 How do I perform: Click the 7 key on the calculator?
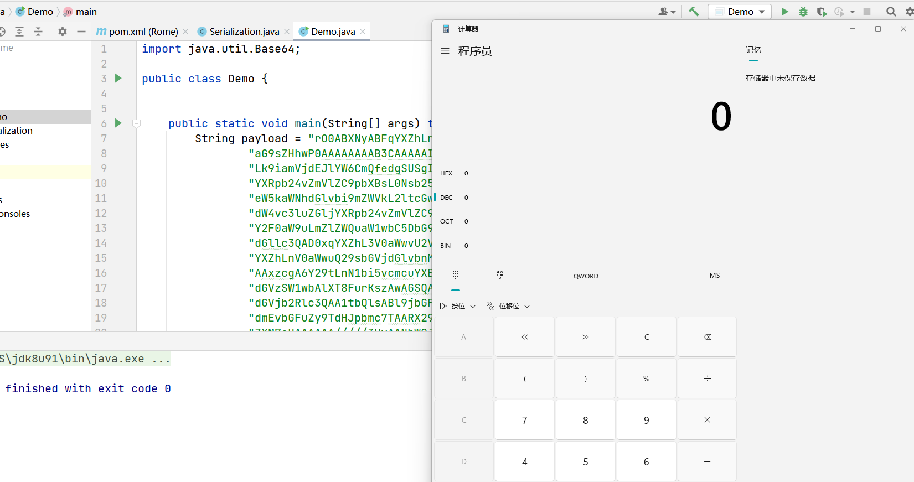(x=525, y=420)
